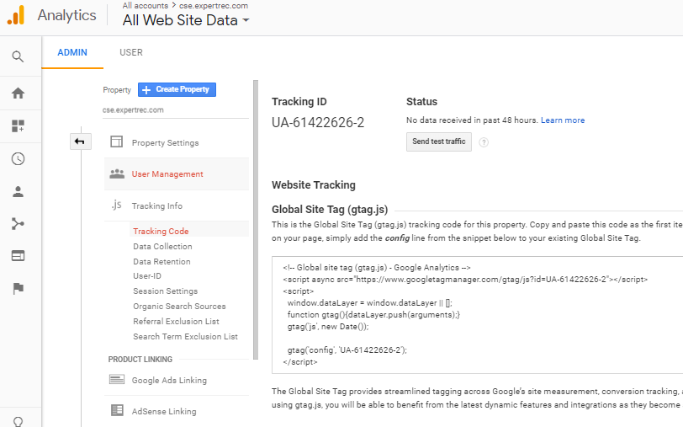This screenshot has width=683, height=427.
Task: Click the Google Analytics logo icon
Action: [16, 15]
